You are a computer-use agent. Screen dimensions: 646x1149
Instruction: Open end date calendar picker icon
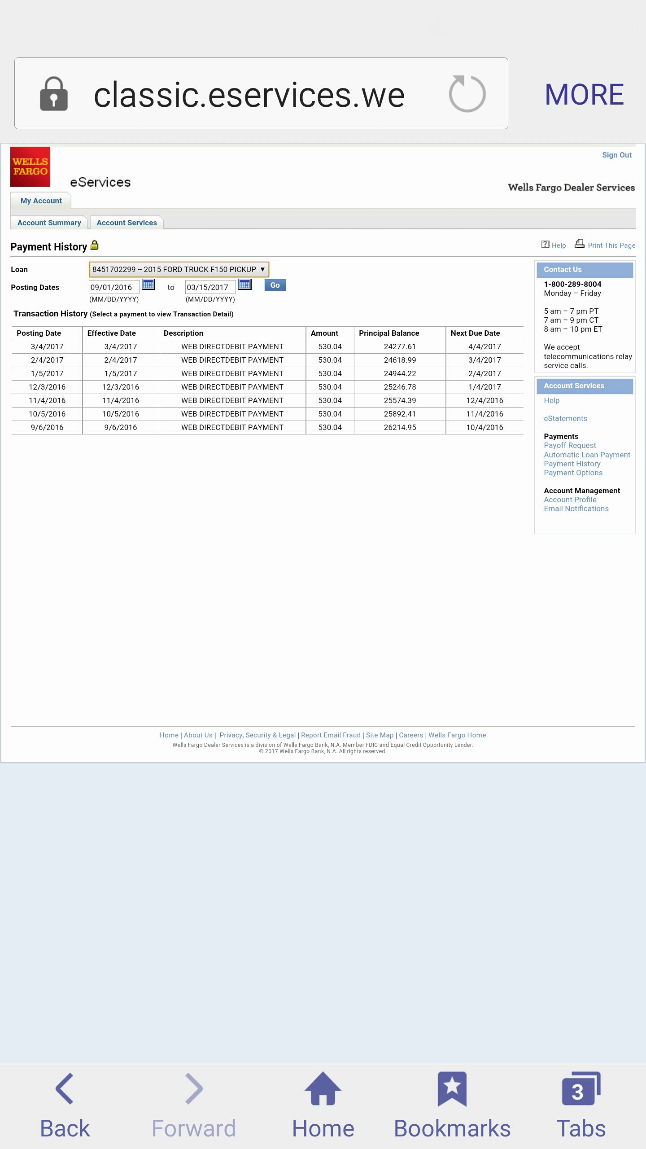click(x=244, y=285)
